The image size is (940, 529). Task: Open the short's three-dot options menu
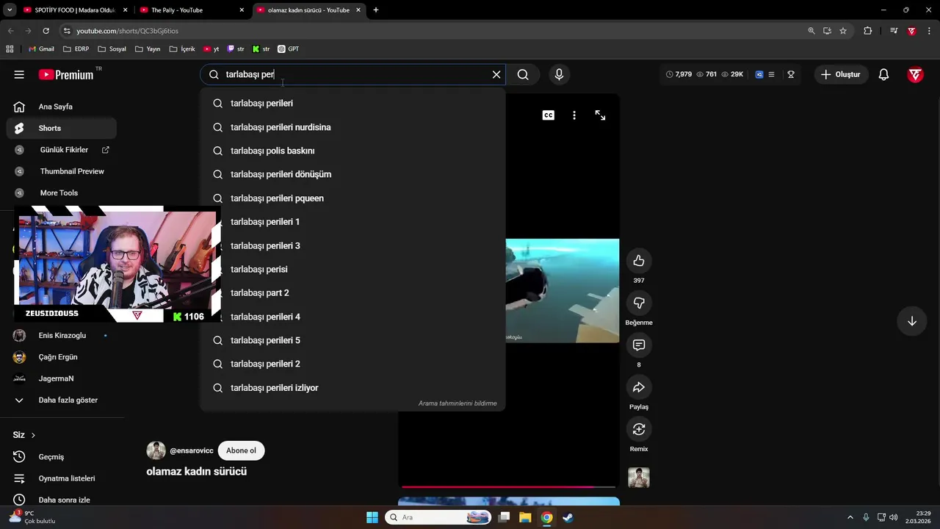574,115
